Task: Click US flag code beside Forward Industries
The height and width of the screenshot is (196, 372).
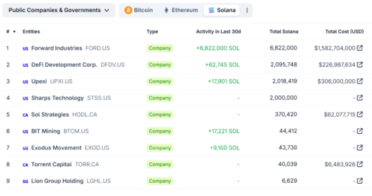Action: pyautogui.click(x=26, y=48)
